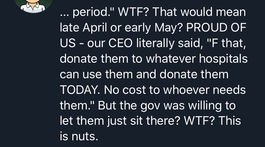Click the word "CEO" in the tweet

point(120,43)
